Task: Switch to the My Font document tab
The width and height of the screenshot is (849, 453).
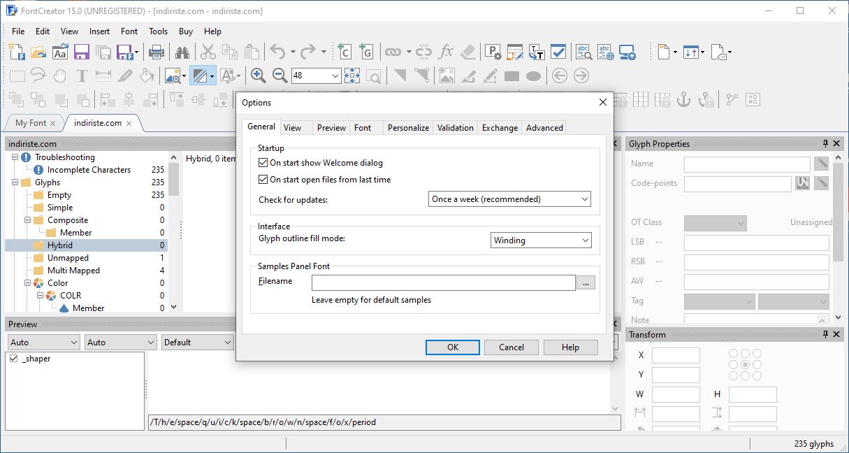Action: (x=31, y=123)
